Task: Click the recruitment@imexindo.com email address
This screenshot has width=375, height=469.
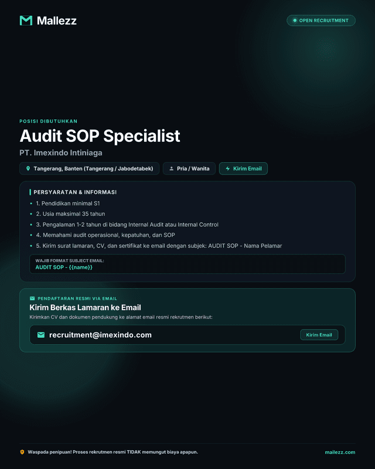Action: tap(100, 335)
